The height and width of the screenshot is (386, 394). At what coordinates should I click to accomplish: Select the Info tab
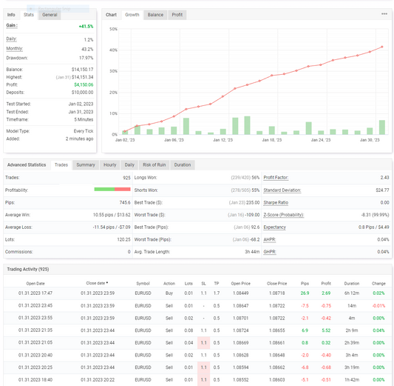pyautogui.click(x=11, y=15)
